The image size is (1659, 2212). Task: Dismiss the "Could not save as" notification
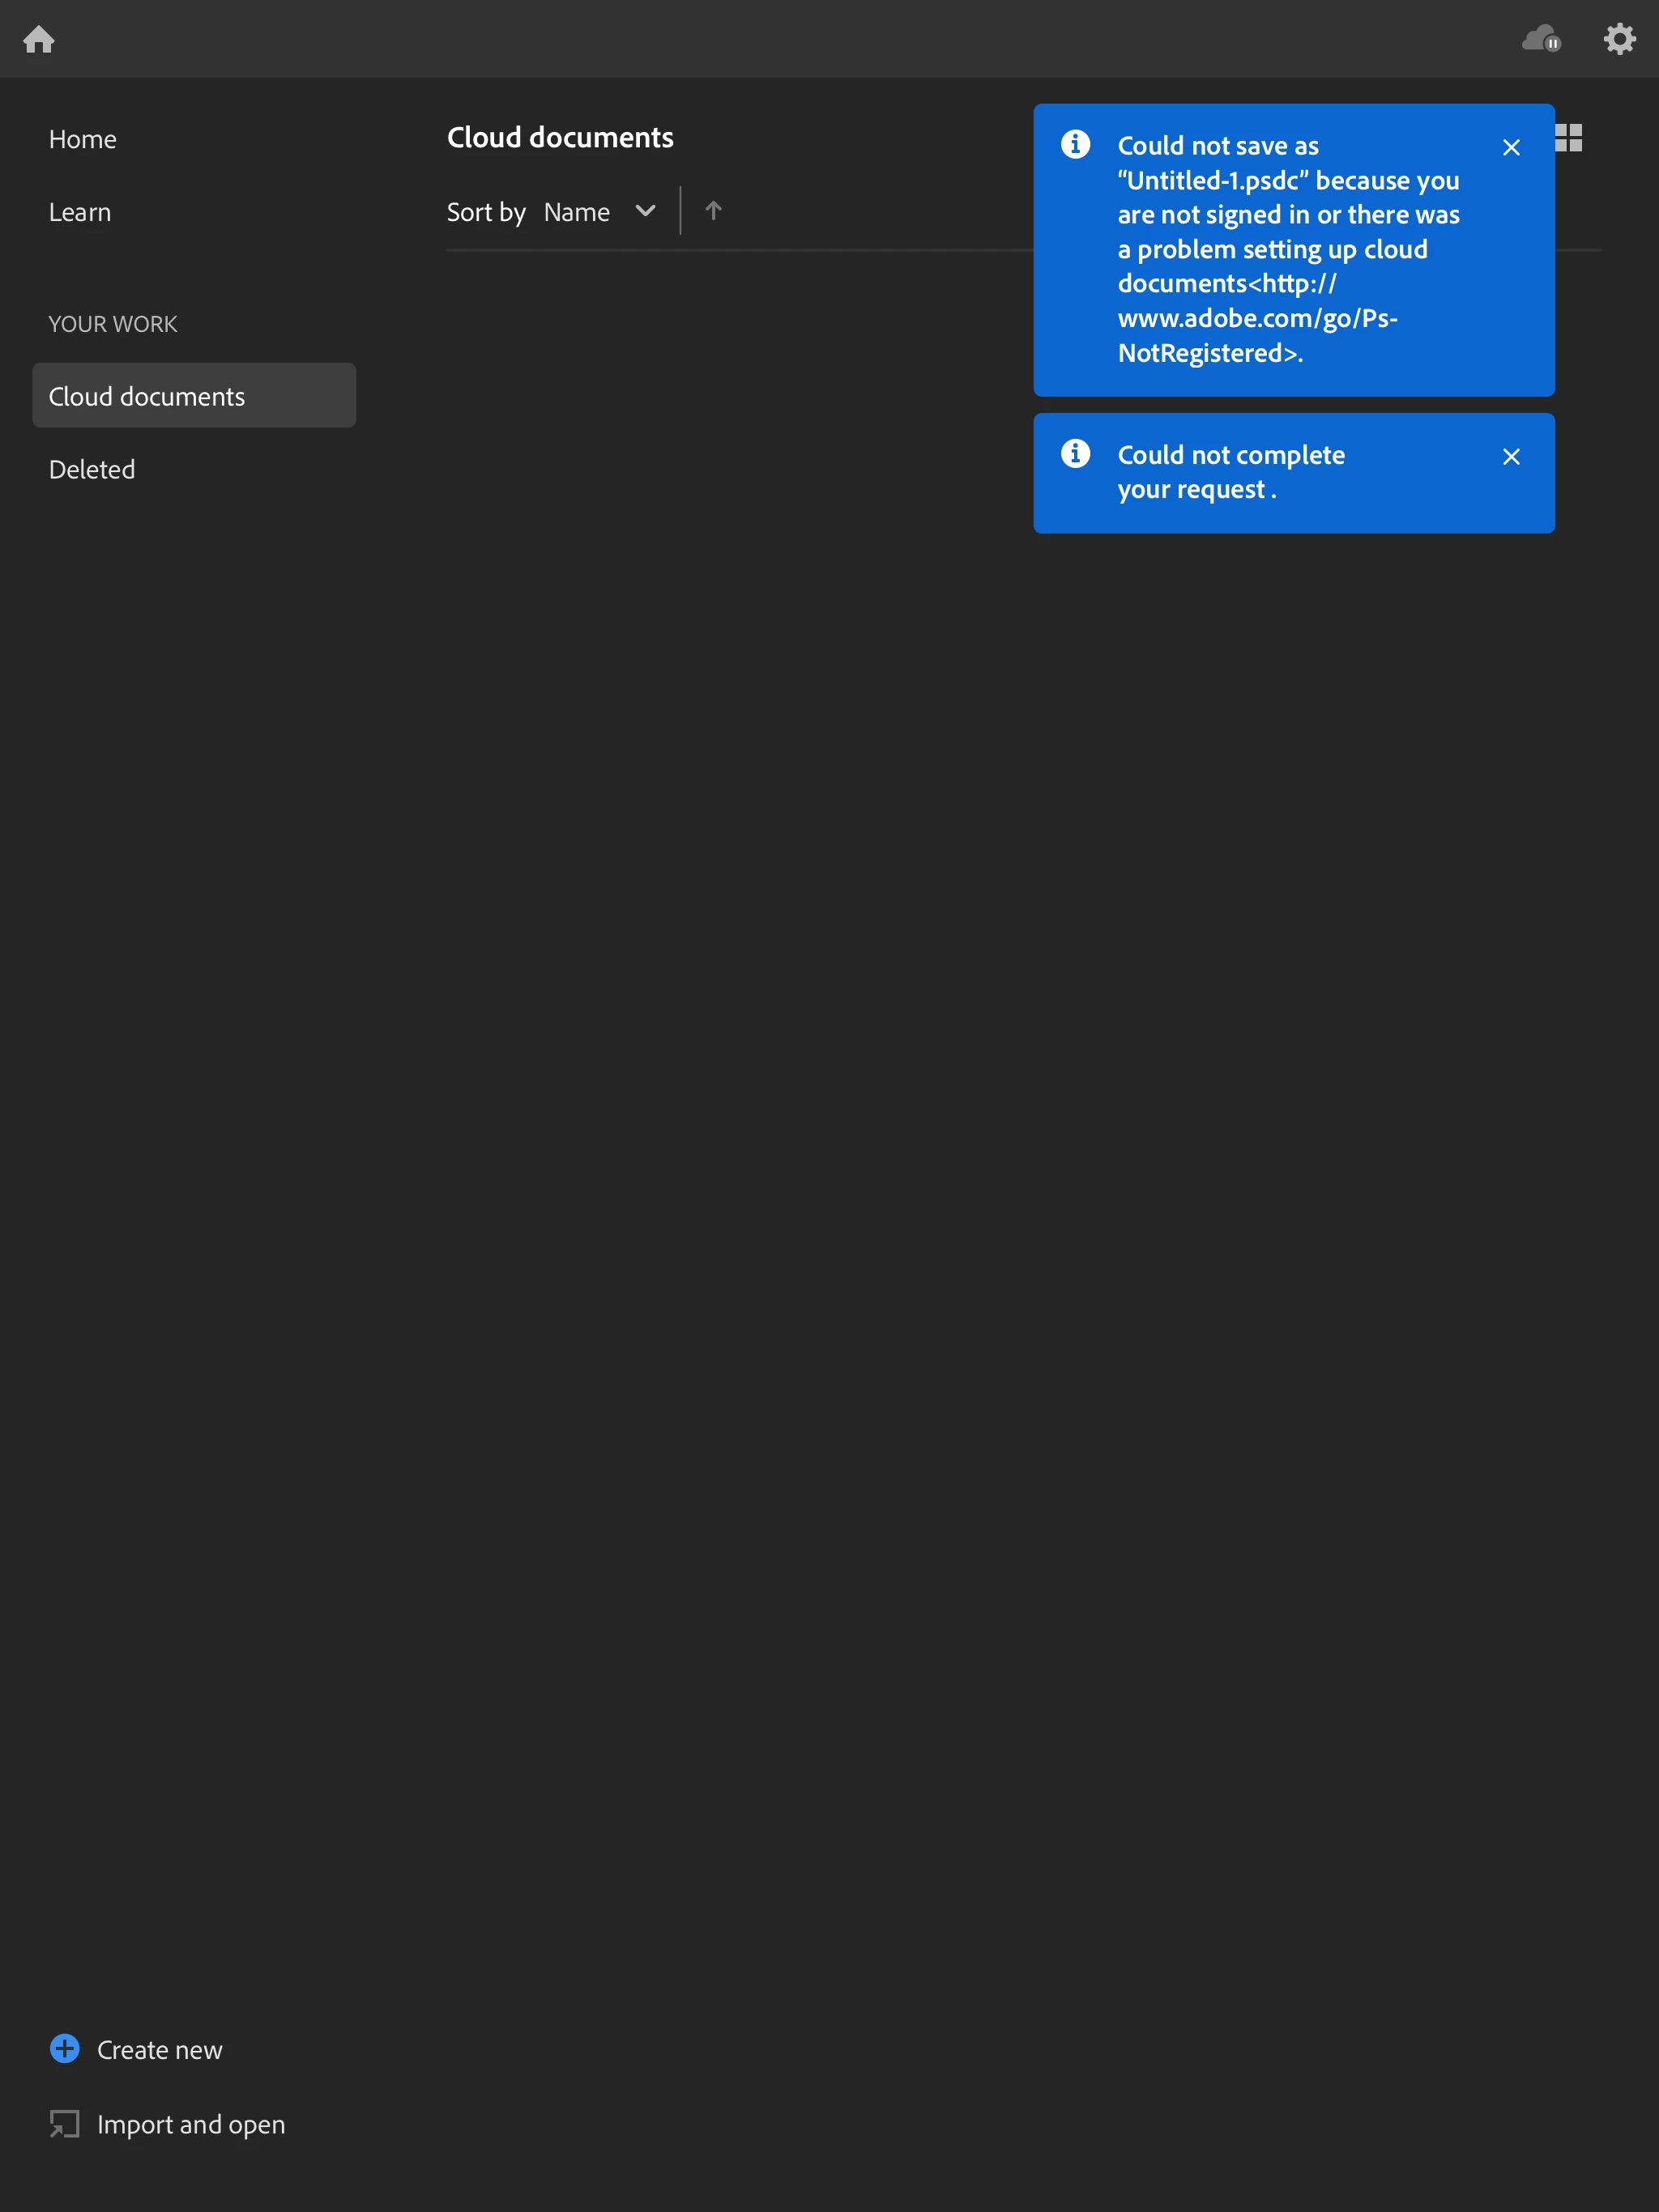pyautogui.click(x=1511, y=148)
